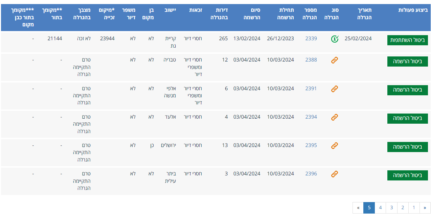Image resolution: width=431 pixels, height=221 pixels.
Task: Jump to page 3 in pagination
Action: 391,208
